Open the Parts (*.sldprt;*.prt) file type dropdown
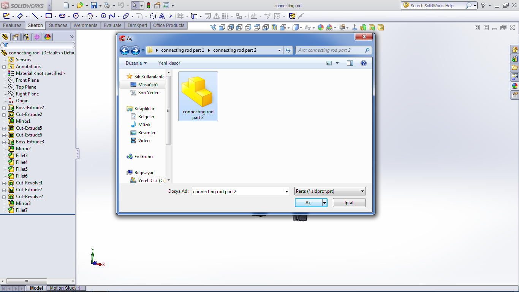Viewport: 519px width, 292px height. 330,191
